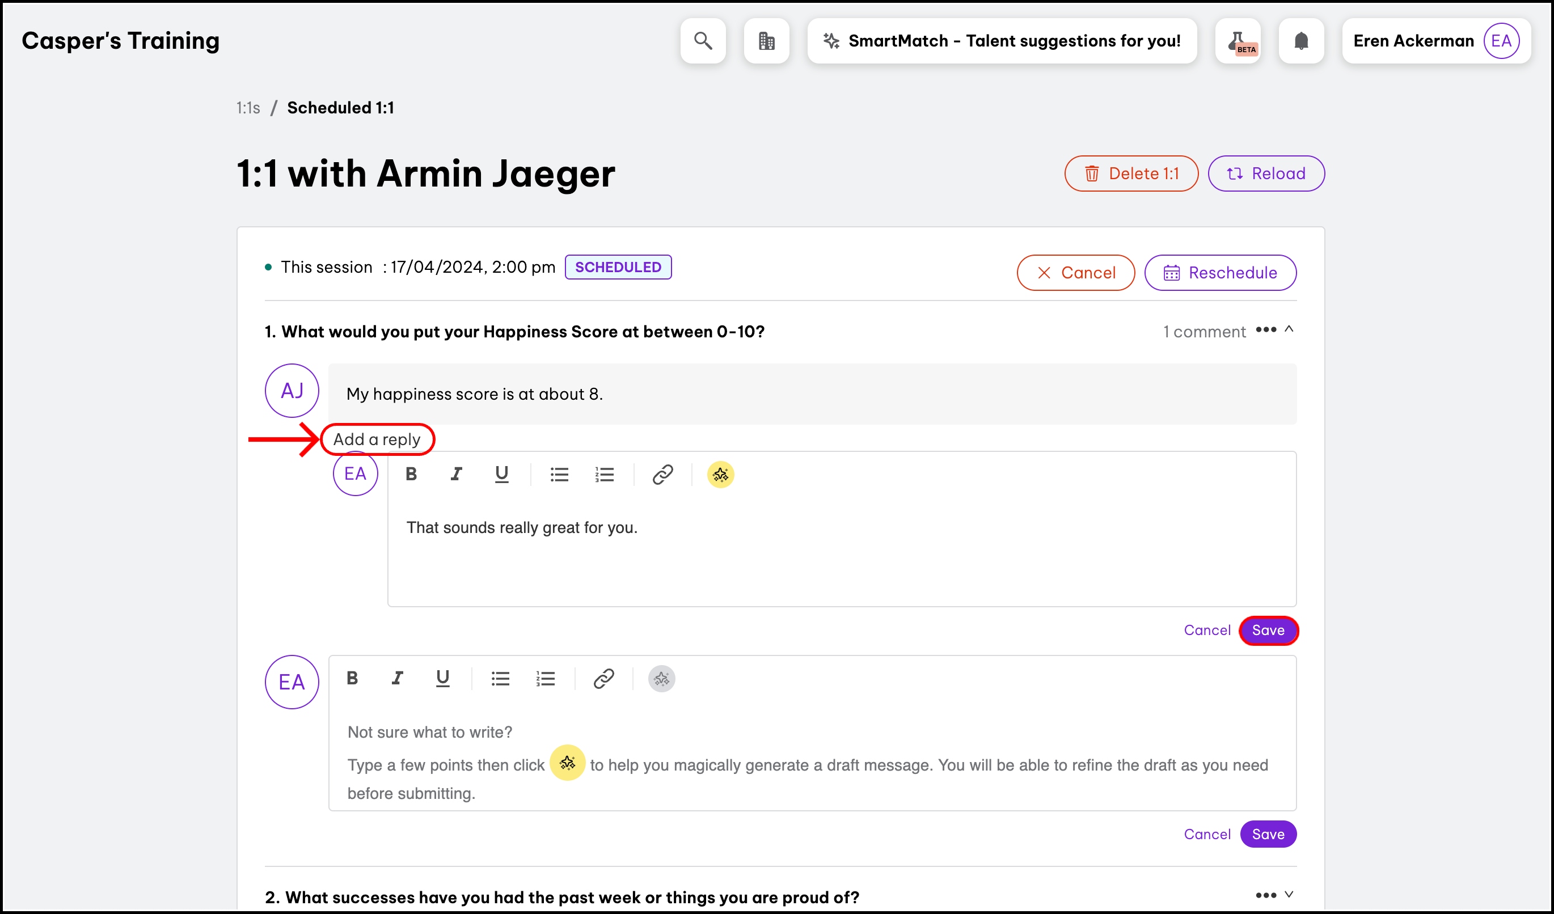
Task: Open the notifications bell
Action: (x=1301, y=41)
